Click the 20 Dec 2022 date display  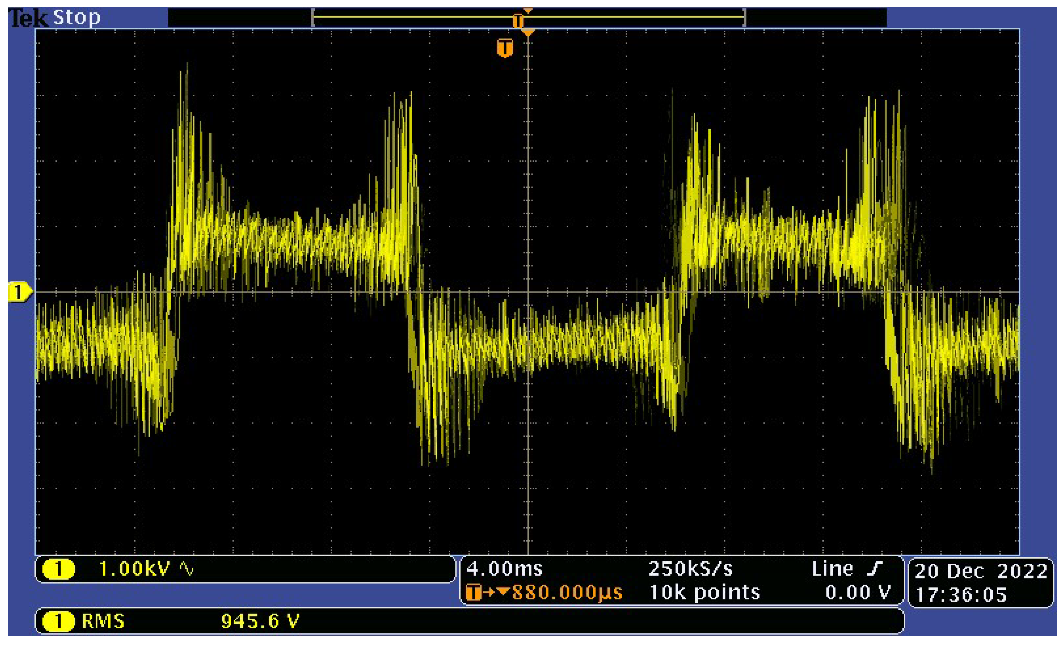pyautogui.click(x=981, y=571)
